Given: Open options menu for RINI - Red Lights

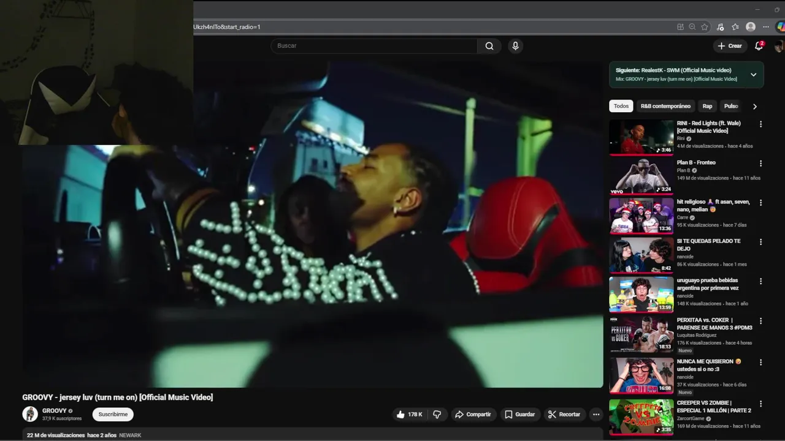Looking at the screenshot, I should (760, 124).
